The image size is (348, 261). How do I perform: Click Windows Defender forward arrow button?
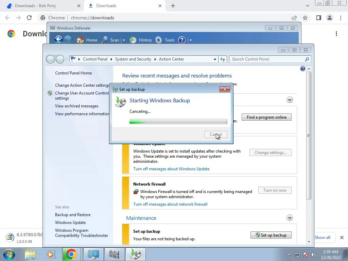click(x=68, y=39)
